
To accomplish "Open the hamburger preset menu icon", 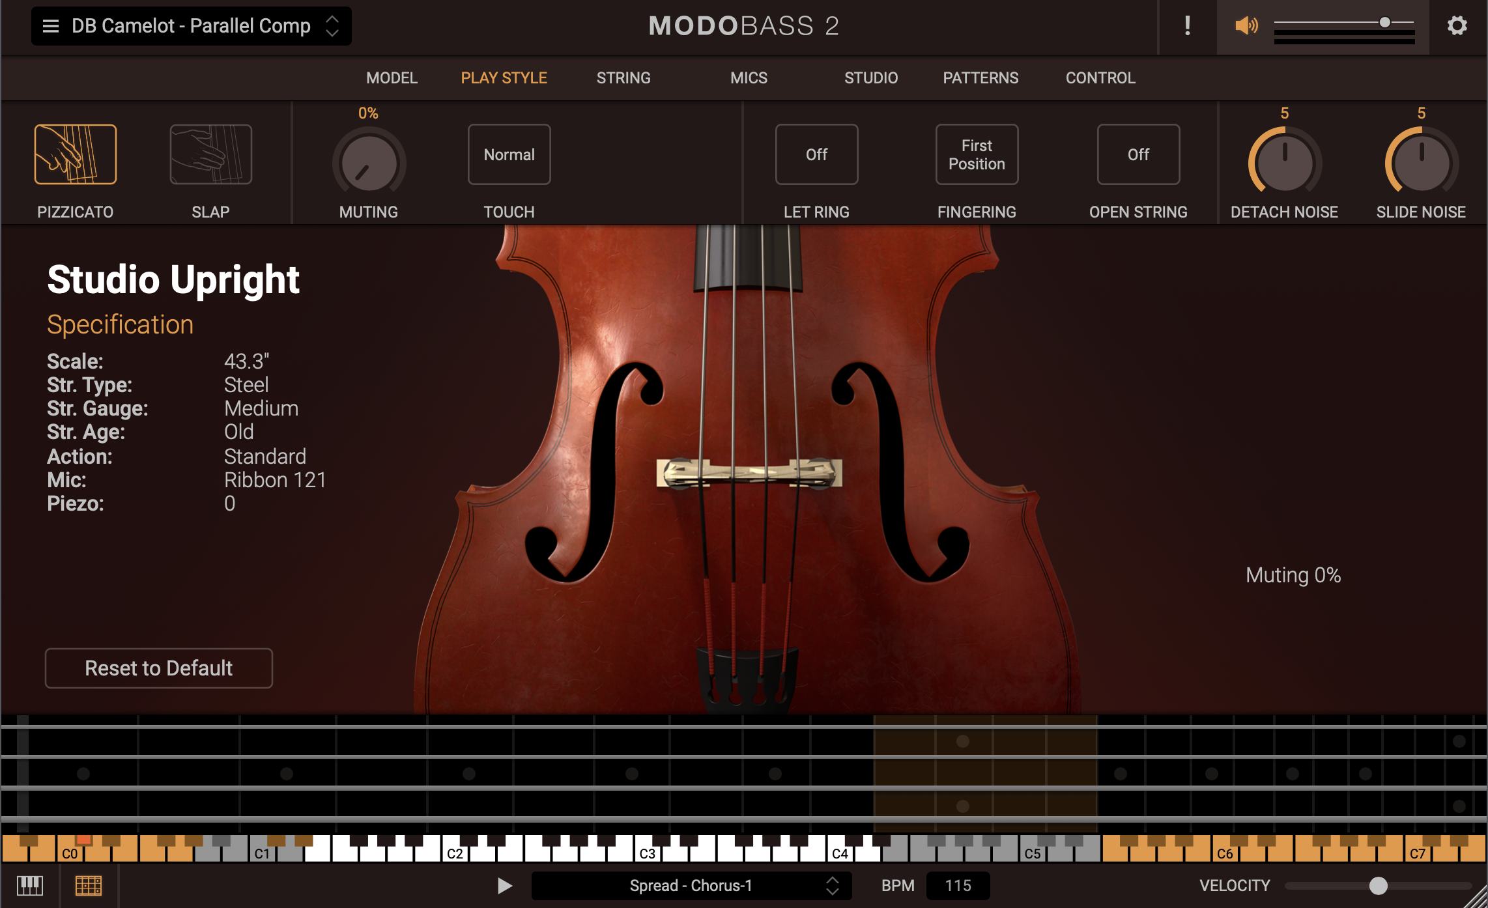I will pyautogui.click(x=51, y=26).
